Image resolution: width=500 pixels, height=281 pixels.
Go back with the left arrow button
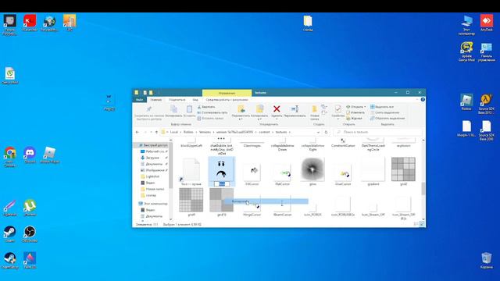click(x=137, y=132)
